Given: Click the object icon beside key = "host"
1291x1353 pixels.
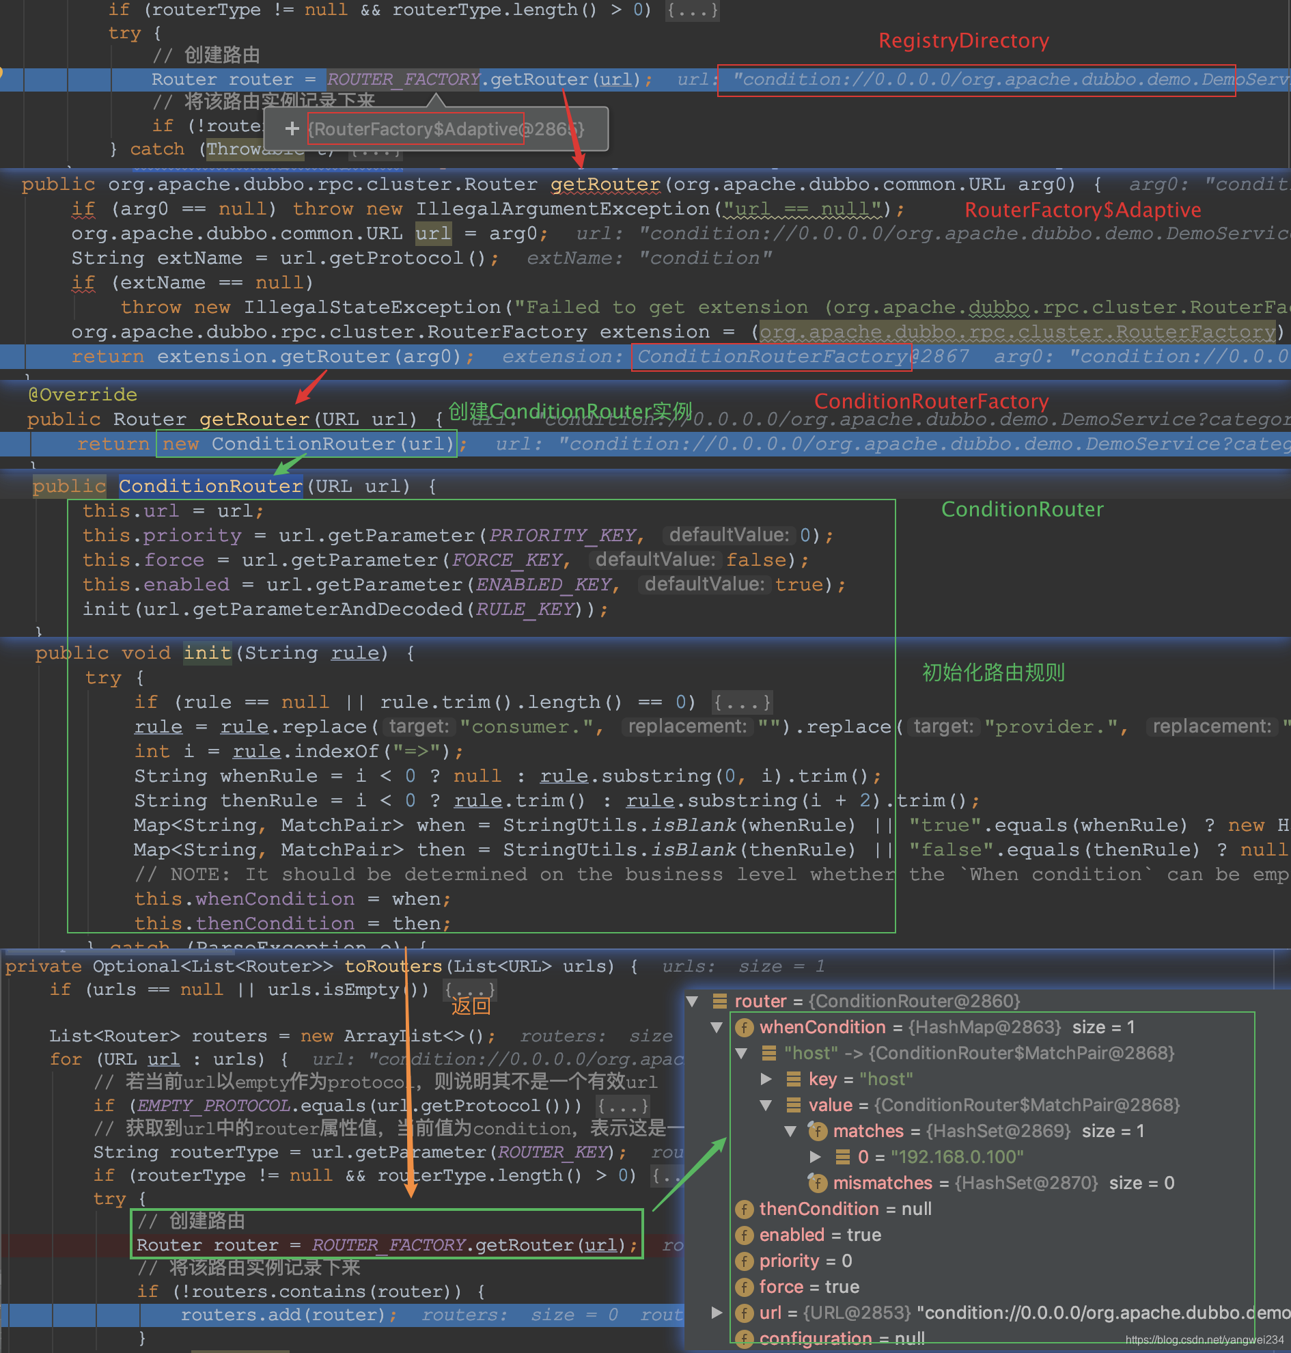Looking at the screenshot, I should [x=794, y=1079].
